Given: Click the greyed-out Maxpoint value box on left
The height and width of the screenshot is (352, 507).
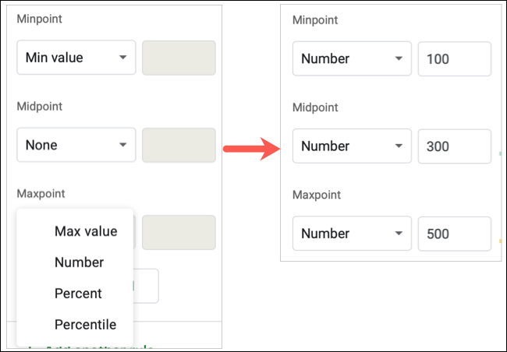Looking at the screenshot, I should (x=179, y=231).
